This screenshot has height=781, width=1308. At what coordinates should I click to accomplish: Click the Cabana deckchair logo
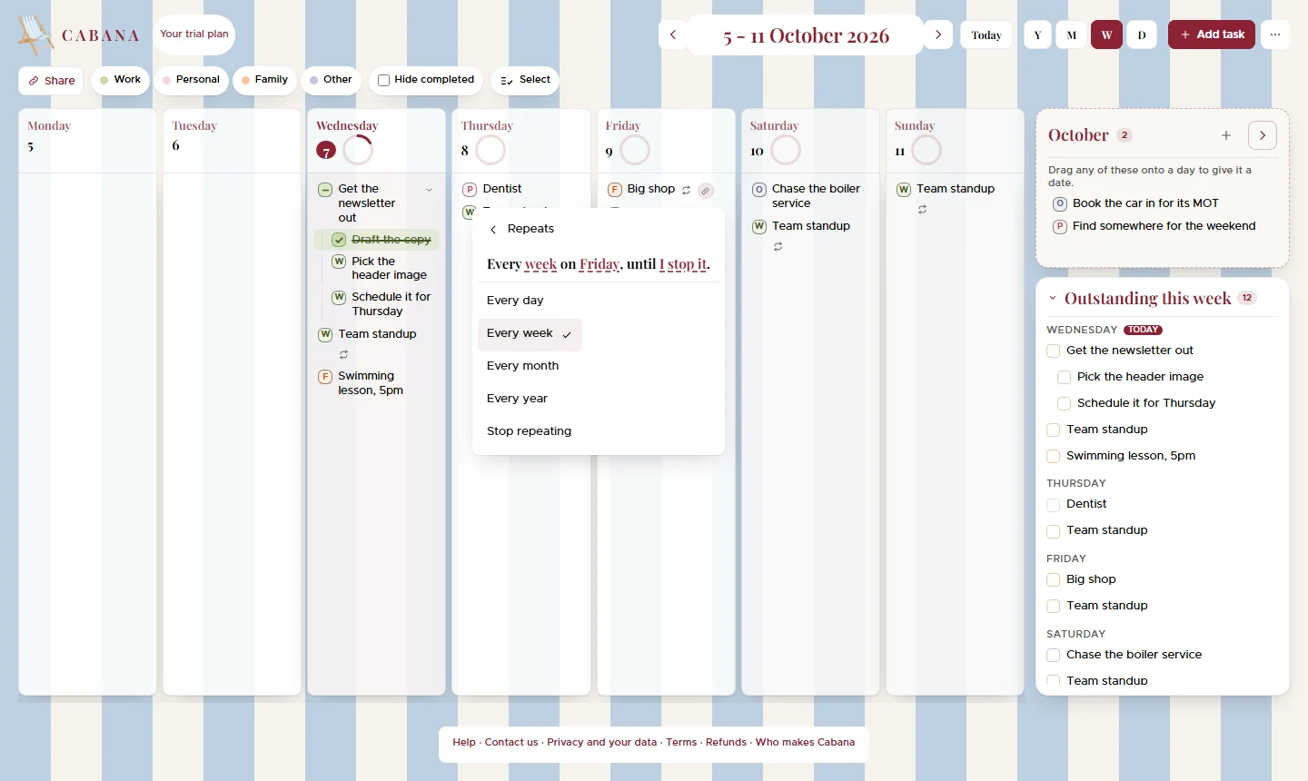(35, 35)
